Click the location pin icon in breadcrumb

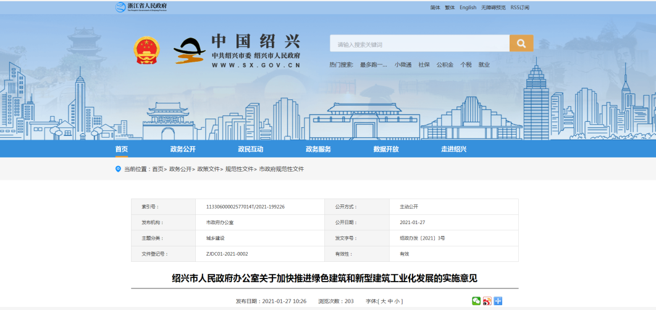[118, 169]
